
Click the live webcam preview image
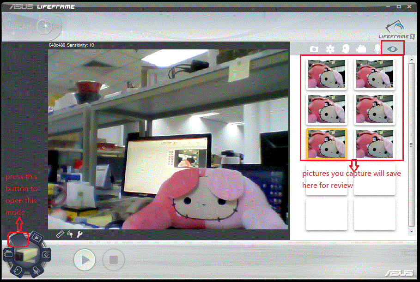(168, 138)
